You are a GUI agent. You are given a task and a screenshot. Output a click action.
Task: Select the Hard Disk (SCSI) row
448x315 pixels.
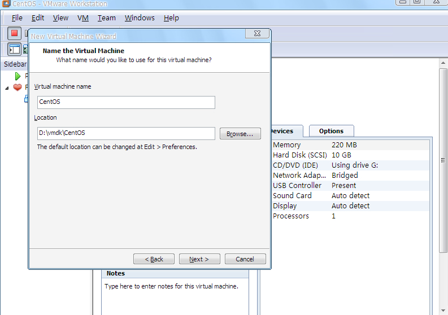(x=351, y=155)
